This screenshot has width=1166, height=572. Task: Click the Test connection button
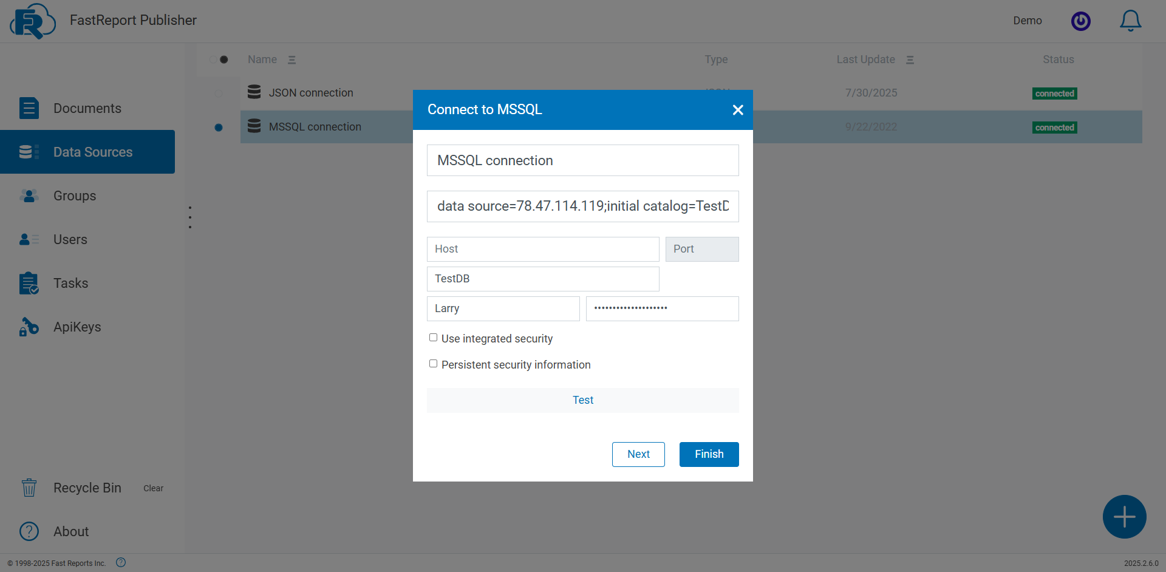click(x=583, y=400)
